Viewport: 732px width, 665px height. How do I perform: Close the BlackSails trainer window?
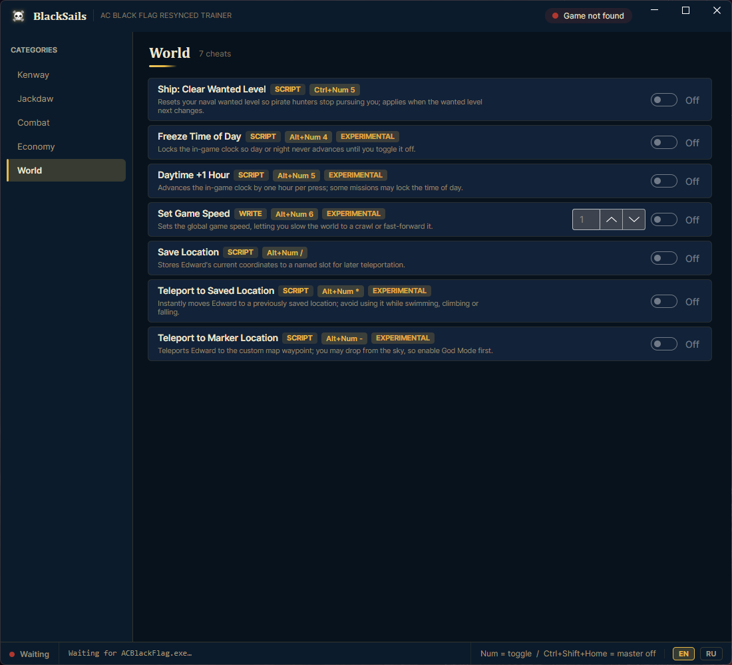tap(717, 10)
